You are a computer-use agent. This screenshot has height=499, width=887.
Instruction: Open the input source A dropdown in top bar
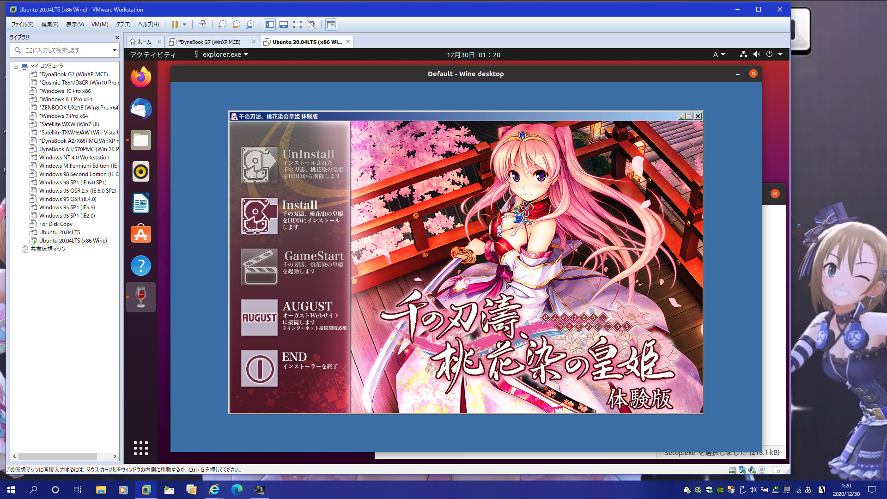click(x=719, y=55)
